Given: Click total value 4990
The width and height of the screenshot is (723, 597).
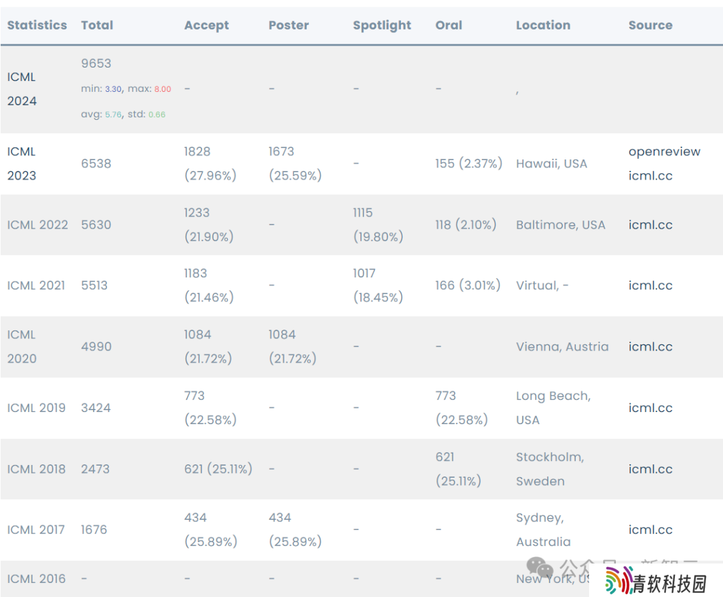Looking at the screenshot, I should (96, 346).
